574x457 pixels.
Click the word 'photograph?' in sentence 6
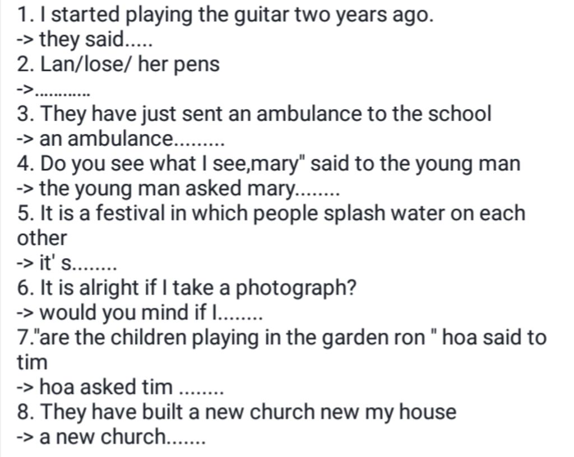296,288
